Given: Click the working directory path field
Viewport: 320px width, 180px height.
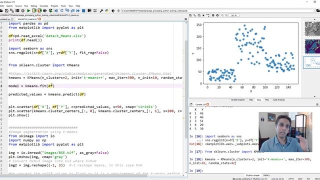Looking at the screenshot, I should click(x=218, y=10).
